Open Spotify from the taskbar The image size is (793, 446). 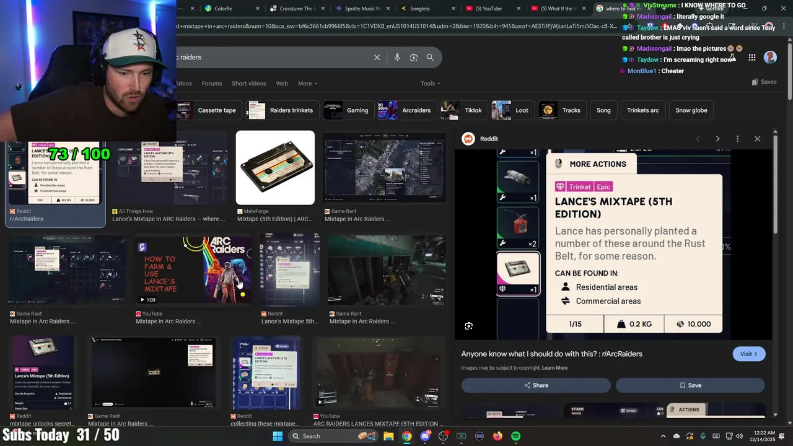[x=515, y=436]
